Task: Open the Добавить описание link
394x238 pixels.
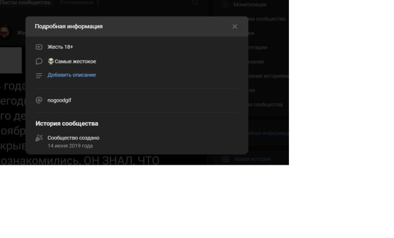Action: [72, 75]
